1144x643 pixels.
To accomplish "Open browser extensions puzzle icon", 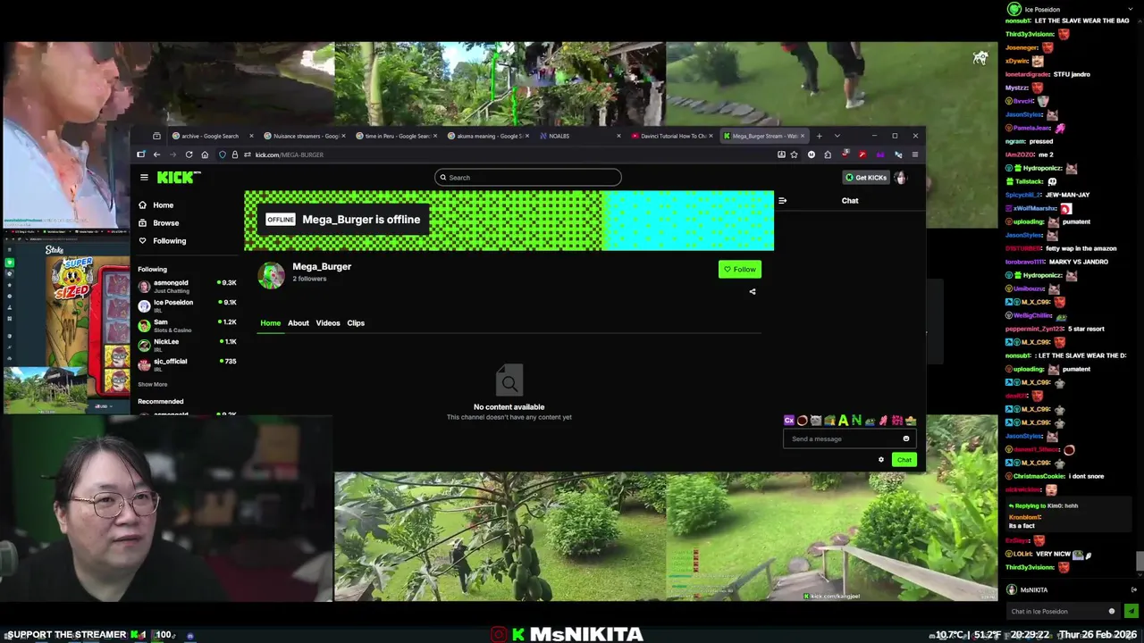I will (x=828, y=154).
